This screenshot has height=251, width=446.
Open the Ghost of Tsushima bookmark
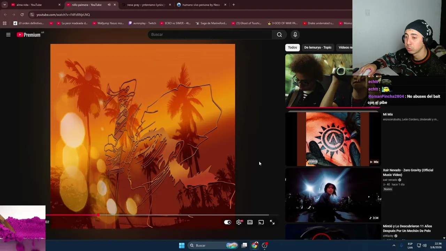246,23
